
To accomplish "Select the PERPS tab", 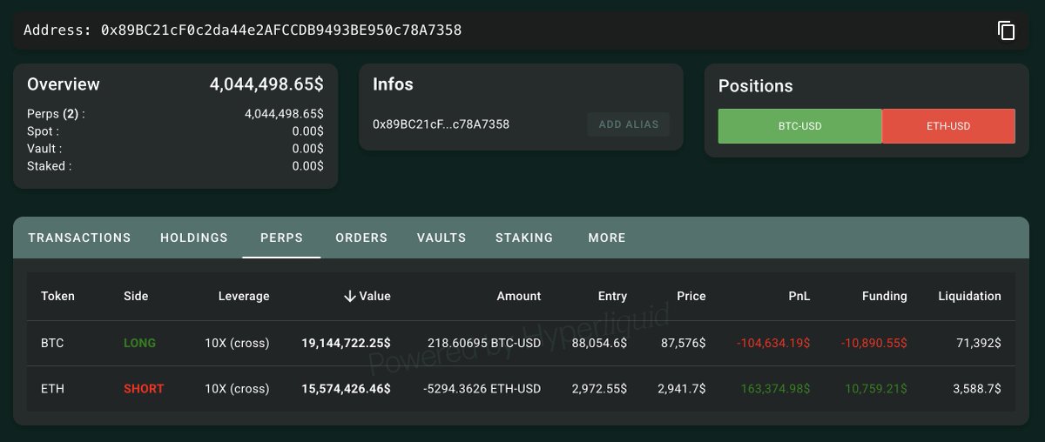I will 281,238.
